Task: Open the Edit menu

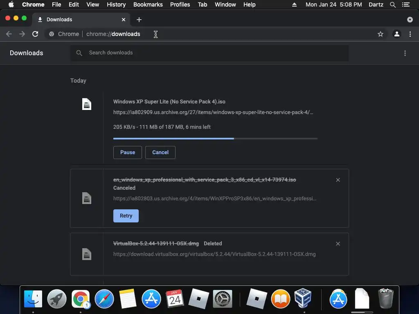Action: [74, 4]
